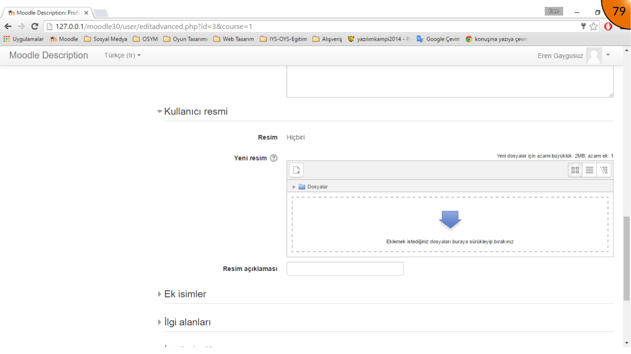Open the user menu dropdown arrow

click(608, 55)
